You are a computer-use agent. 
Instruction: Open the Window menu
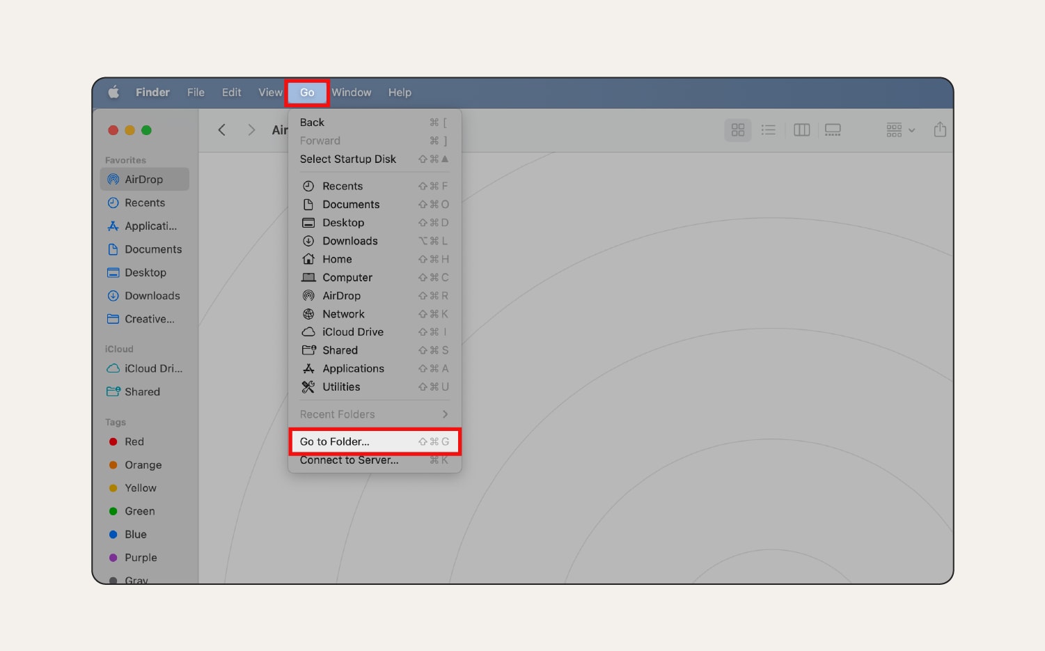tap(351, 93)
